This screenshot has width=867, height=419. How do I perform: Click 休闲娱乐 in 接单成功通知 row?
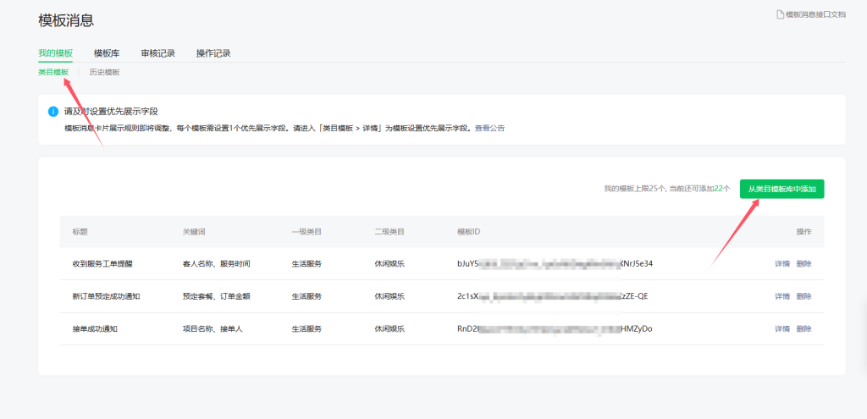click(x=389, y=329)
